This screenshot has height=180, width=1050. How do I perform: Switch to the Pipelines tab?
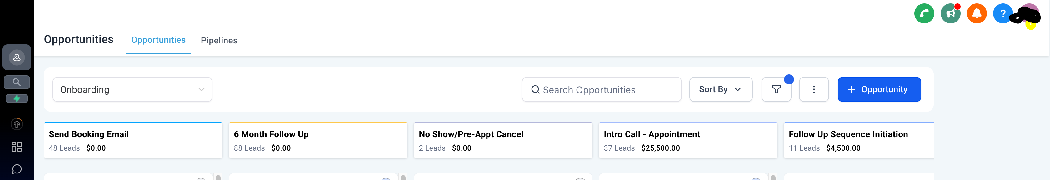(x=219, y=40)
